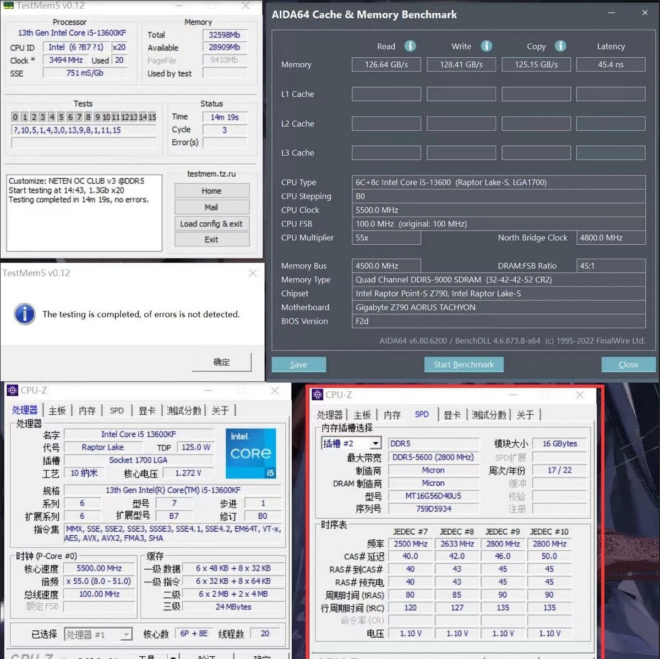
Task: Select SPD tab in right CPU-Z window
Action: pyautogui.click(x=422, y=414)
